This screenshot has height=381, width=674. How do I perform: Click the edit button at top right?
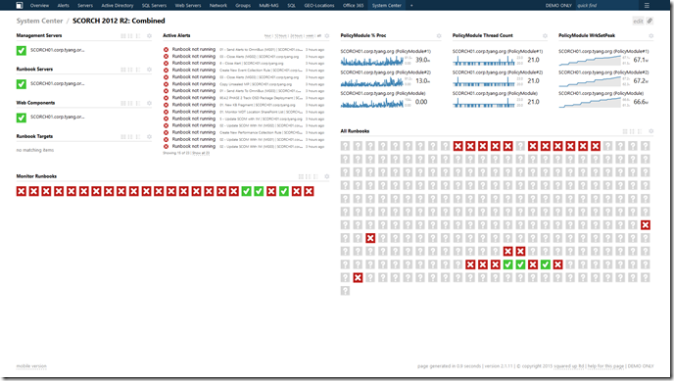coord(638,21)
